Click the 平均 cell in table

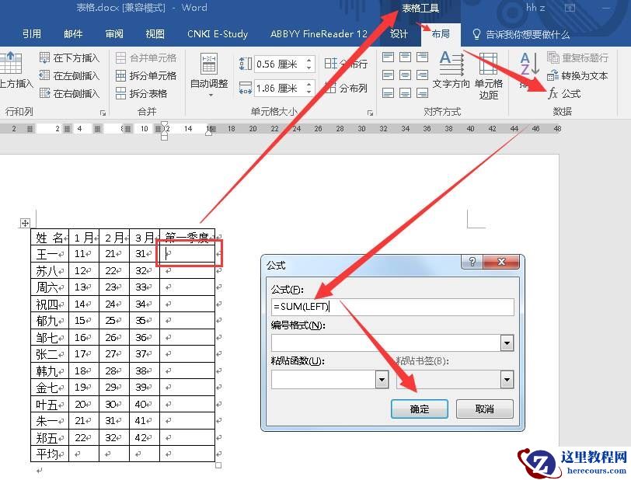pos(50,454)
